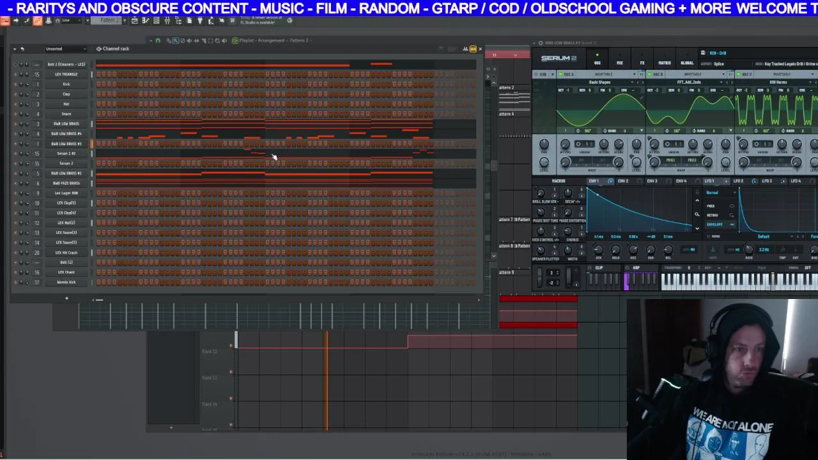The width and height of the screenshot is (818, 460).
Task: Open the Unsorted channel filter dropdown
Action: tap(65, 49)
